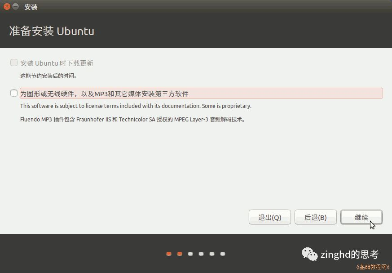Viewport: 392px width, 273px height.
Task: Click the 退出(Q) quit button
Action: (x=270, y=217)
